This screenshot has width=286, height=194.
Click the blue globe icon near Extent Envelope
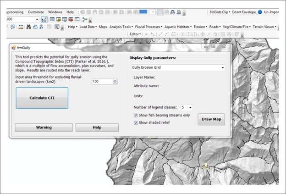[259, 11]
